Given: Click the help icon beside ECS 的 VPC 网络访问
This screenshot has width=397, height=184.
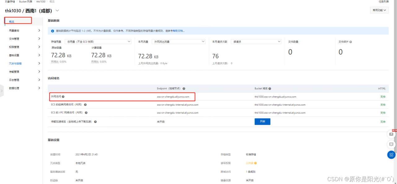Looking at the screenshot, I should click(x=86, y=113).
